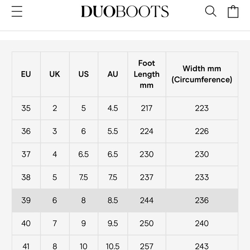Viewport: 250px width, 250px height.
Task: Click foot length value 244
Action: (x=147, y=200)
